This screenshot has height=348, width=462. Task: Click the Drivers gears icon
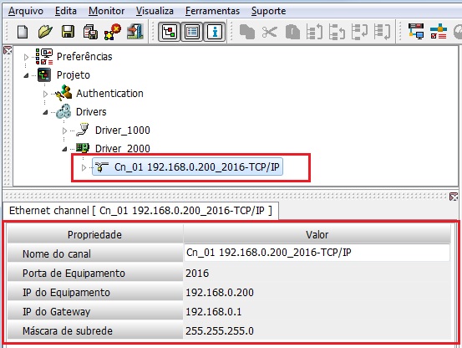[x=63, y=112]
